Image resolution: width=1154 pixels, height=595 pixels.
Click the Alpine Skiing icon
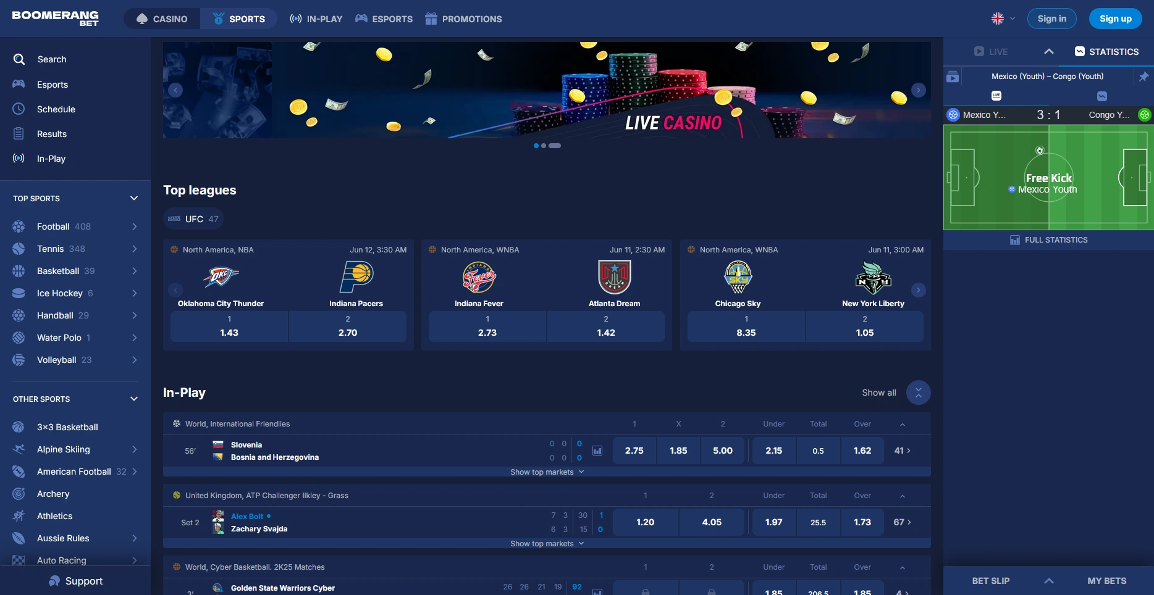coord(19,449)
